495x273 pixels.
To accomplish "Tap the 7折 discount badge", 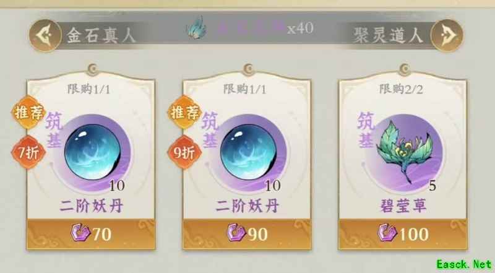I will [28, 153].
